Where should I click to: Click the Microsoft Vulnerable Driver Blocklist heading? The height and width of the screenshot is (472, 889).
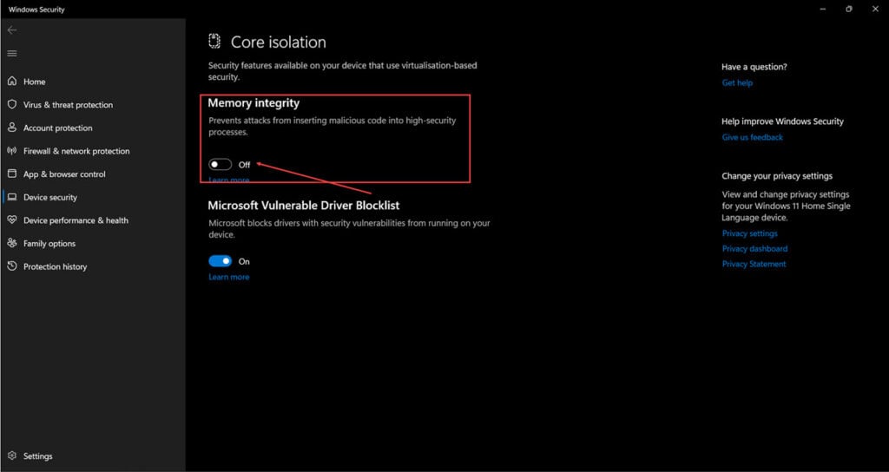click(x=304, y=205)
